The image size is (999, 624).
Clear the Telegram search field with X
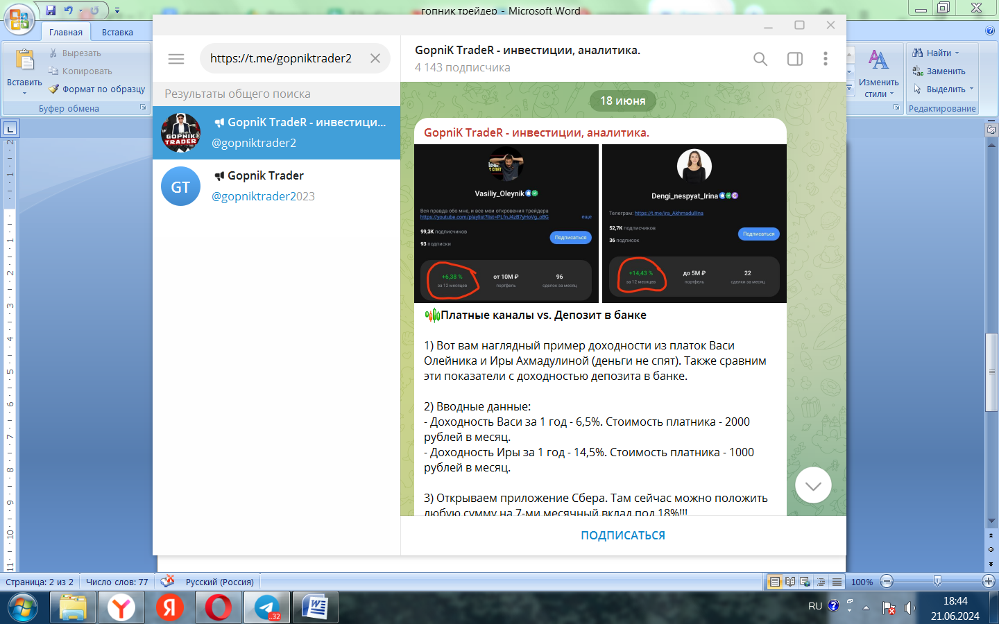click(x=375, y=58)
